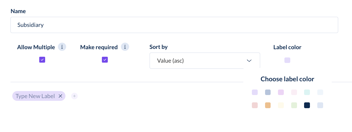The width and height of the screenshot is (352, 132).
Task: Uncheck the Allow Multiple checkbox
Action: [42, 60]
